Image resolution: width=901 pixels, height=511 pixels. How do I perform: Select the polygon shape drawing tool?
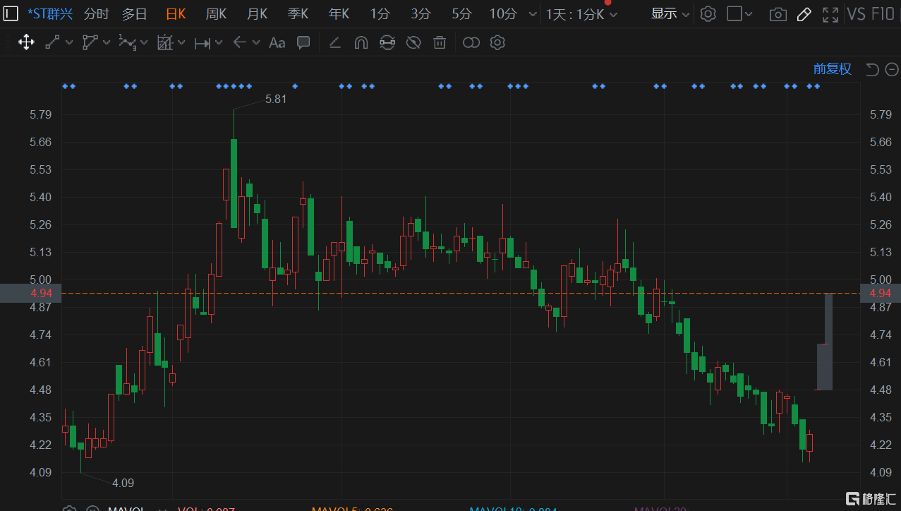90,42
